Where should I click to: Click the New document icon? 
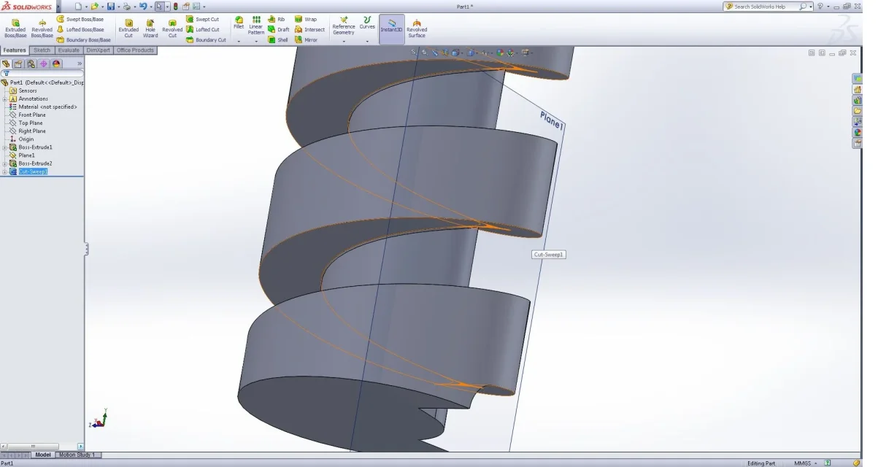tap(77, 7)
